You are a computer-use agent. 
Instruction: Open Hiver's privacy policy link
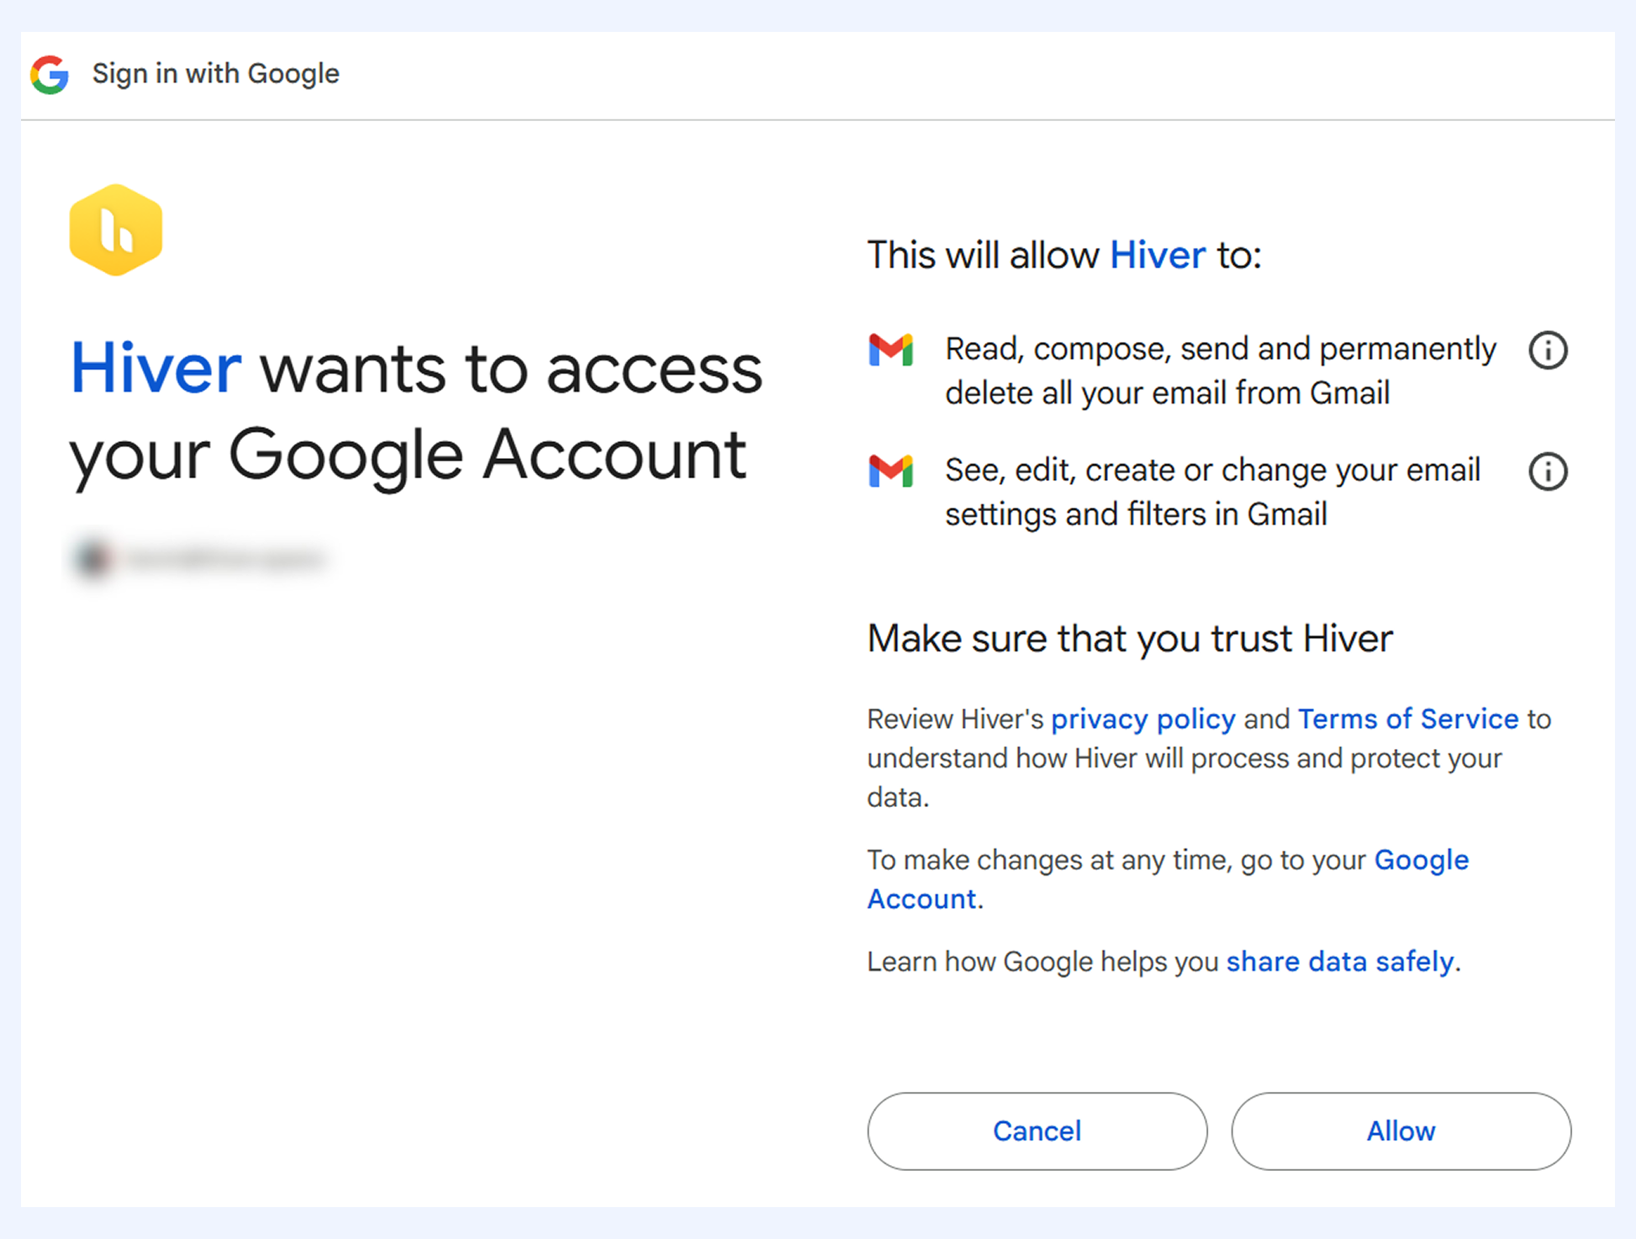click(1143, 719)
